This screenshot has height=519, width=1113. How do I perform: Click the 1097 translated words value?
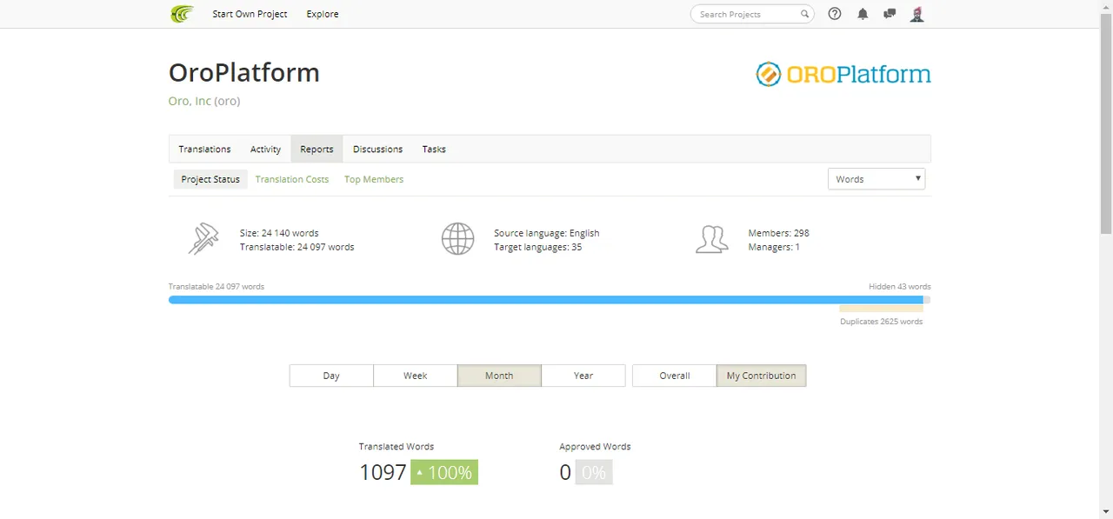pos(383,472)
